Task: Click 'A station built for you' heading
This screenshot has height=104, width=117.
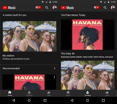Action: coord(15,15)
